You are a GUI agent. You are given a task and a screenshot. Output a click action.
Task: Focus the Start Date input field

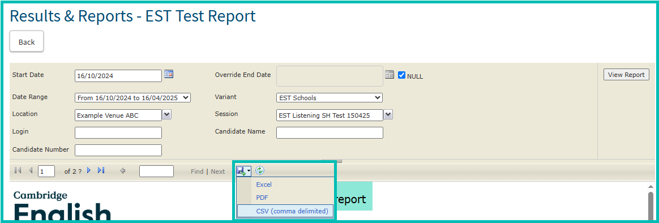point(118,76)
